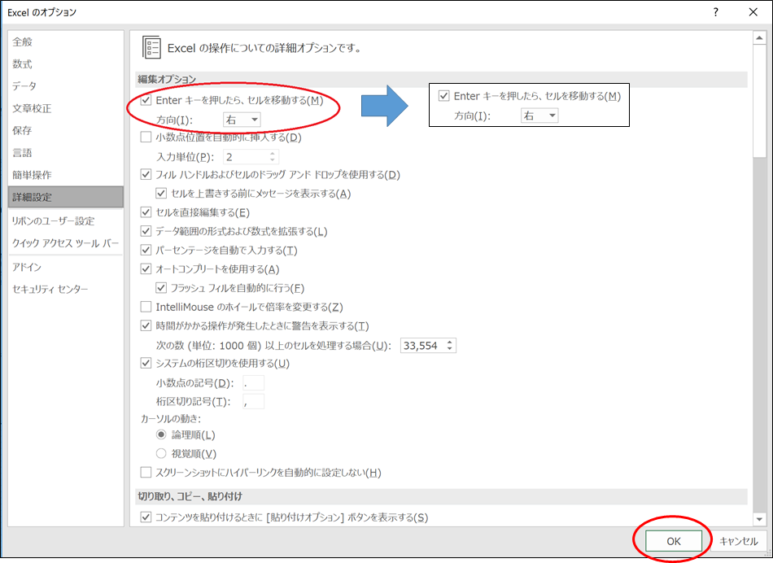Viewport: 773px width, 563px height.
Task: Uncheck システムの桁区切りを使用する
Action: 146,364
